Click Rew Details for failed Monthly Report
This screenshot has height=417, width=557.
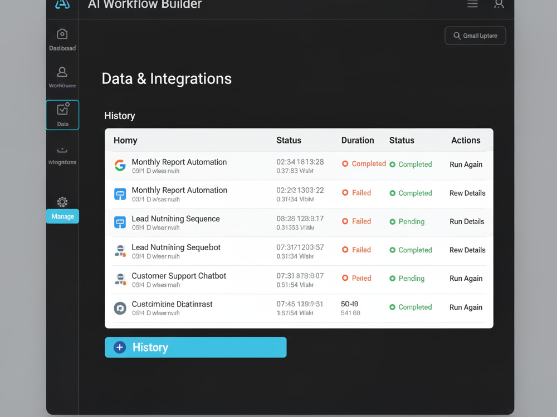(467, 193)
